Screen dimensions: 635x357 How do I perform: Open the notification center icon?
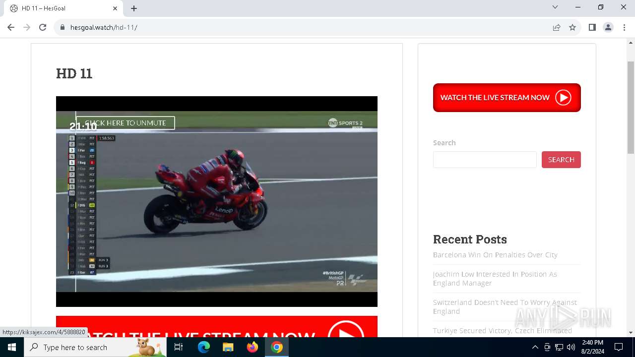coord(619,347)
